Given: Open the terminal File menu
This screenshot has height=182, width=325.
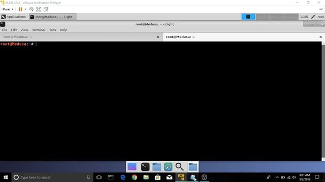Looking at the screenshot, I should (x=5, y=30).
